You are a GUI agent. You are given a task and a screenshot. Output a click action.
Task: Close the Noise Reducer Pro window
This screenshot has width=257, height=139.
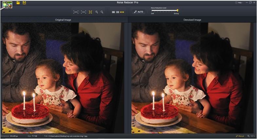255,3
